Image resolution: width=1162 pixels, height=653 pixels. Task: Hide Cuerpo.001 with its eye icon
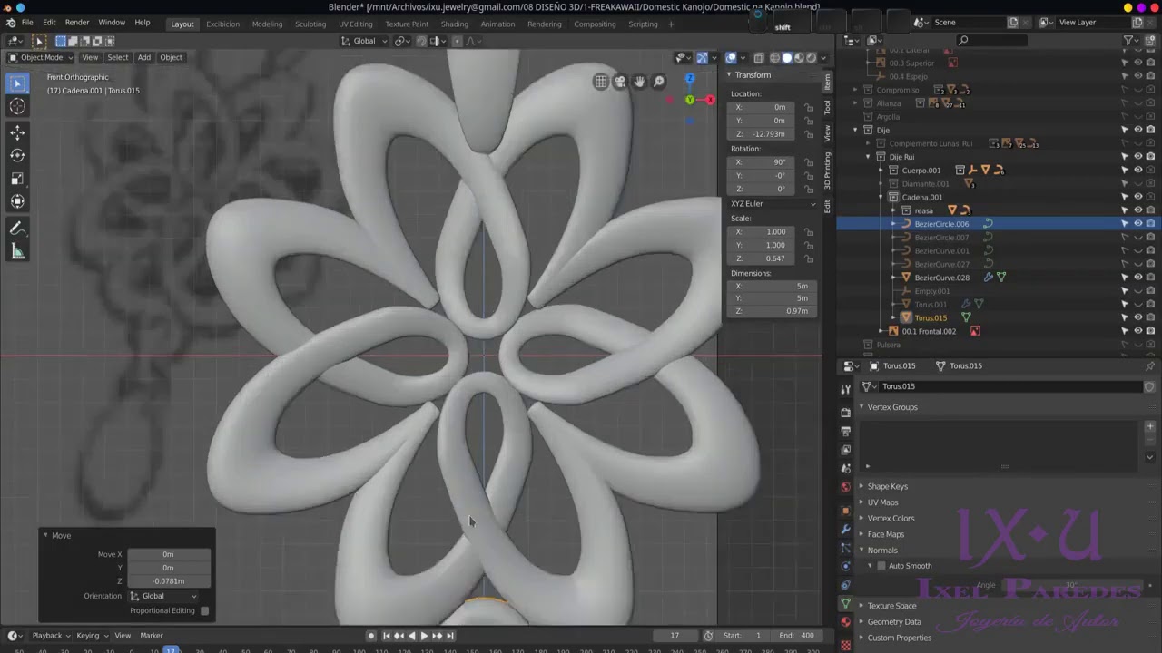click(1138, 171)
